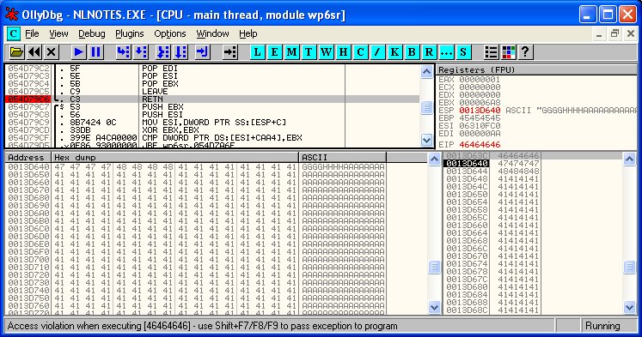Select the RETN instruction row
Screen dimensions: 642x337
tap(212, 99)
